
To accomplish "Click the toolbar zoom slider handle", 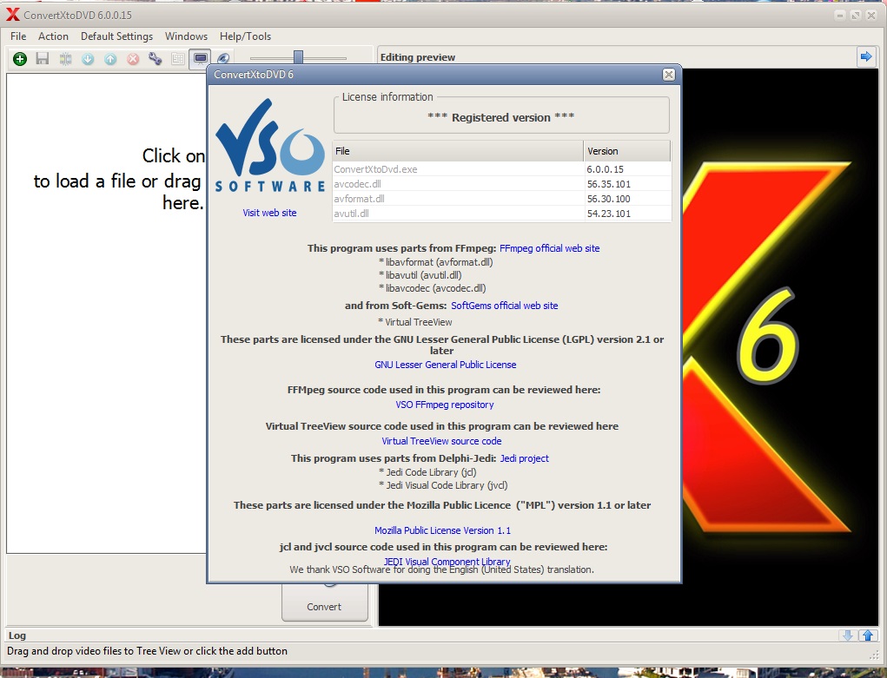I will tap(298, 57).
